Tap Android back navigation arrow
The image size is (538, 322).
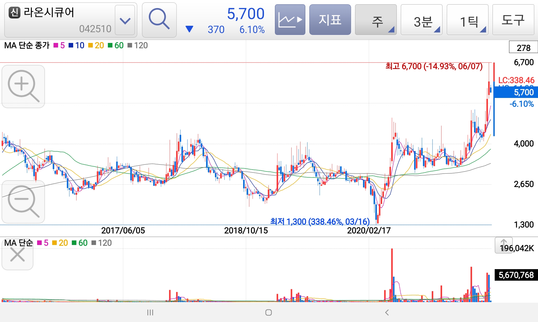(x=387, y=312)
